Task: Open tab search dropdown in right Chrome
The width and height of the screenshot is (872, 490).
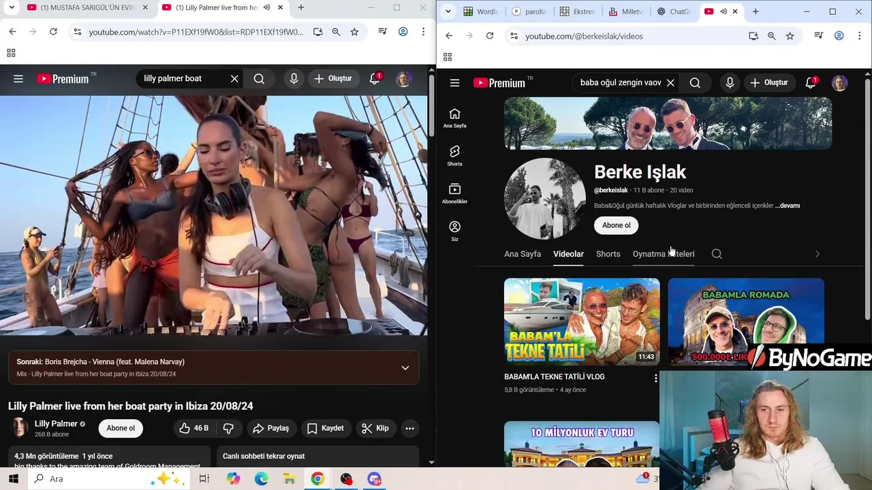Action: click(448, 12)
